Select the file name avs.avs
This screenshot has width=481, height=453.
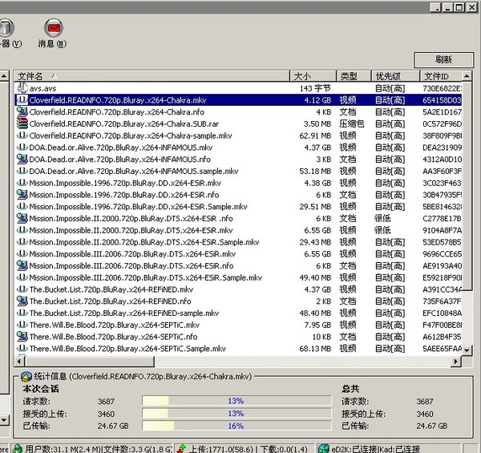42,89
